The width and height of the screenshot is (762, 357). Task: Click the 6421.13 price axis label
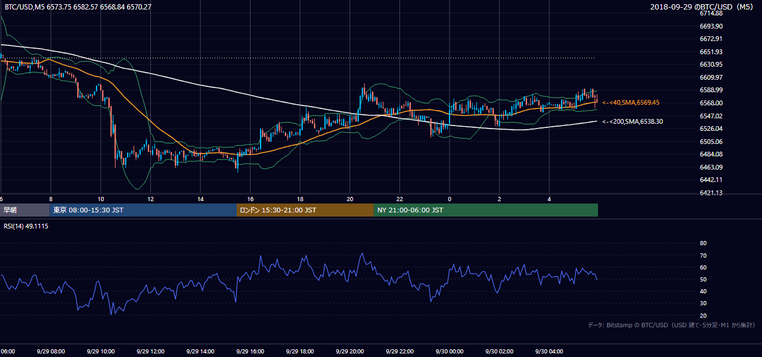(711, 193)
